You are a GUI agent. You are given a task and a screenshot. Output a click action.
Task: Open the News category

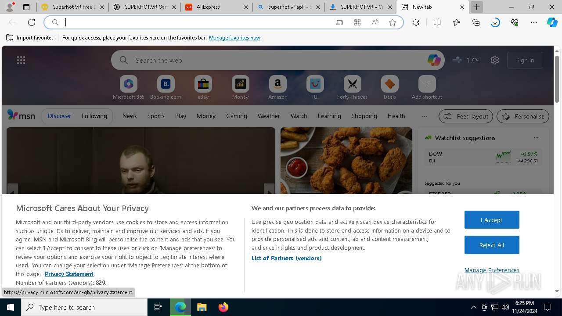coord(130,116)
